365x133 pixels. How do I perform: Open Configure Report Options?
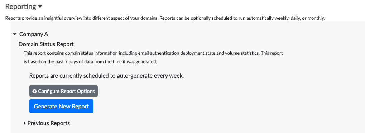click(x=63, y=91)
